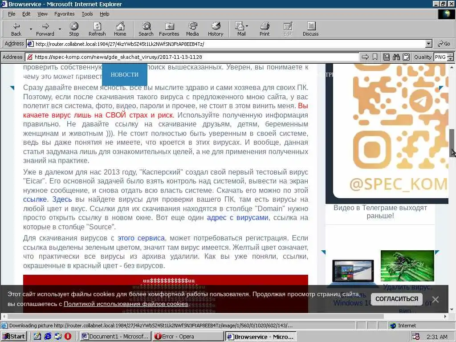This screenshot has height=342, width=456.
Task: Open the Forward button history dropdown arrow
Action: [x=60, y=29]
